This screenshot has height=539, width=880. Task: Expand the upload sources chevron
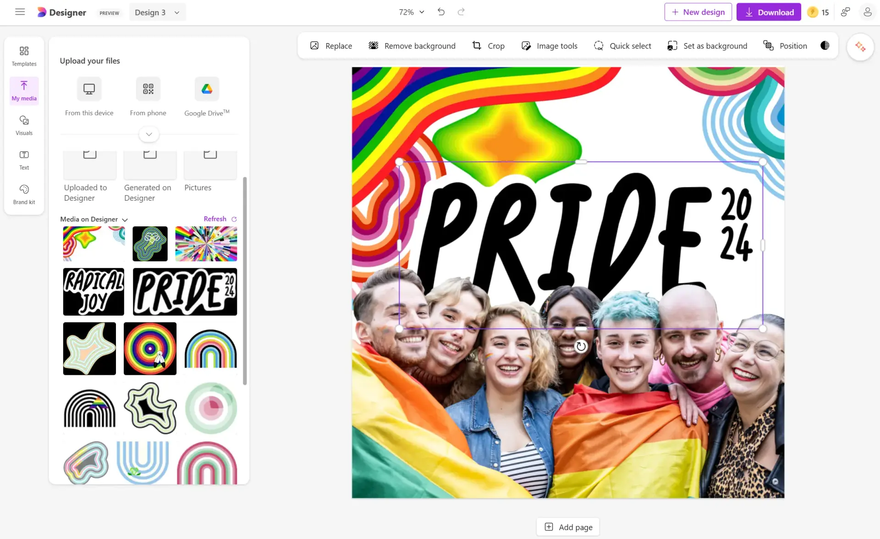point(149,134)
